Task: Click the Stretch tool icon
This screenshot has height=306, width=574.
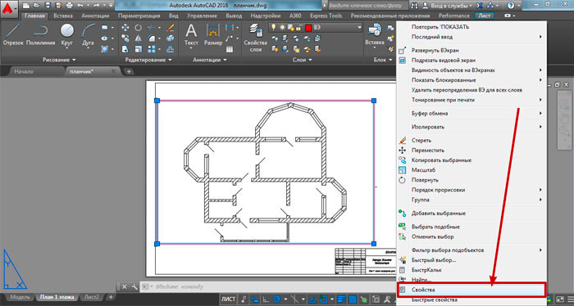Action: 125,49
